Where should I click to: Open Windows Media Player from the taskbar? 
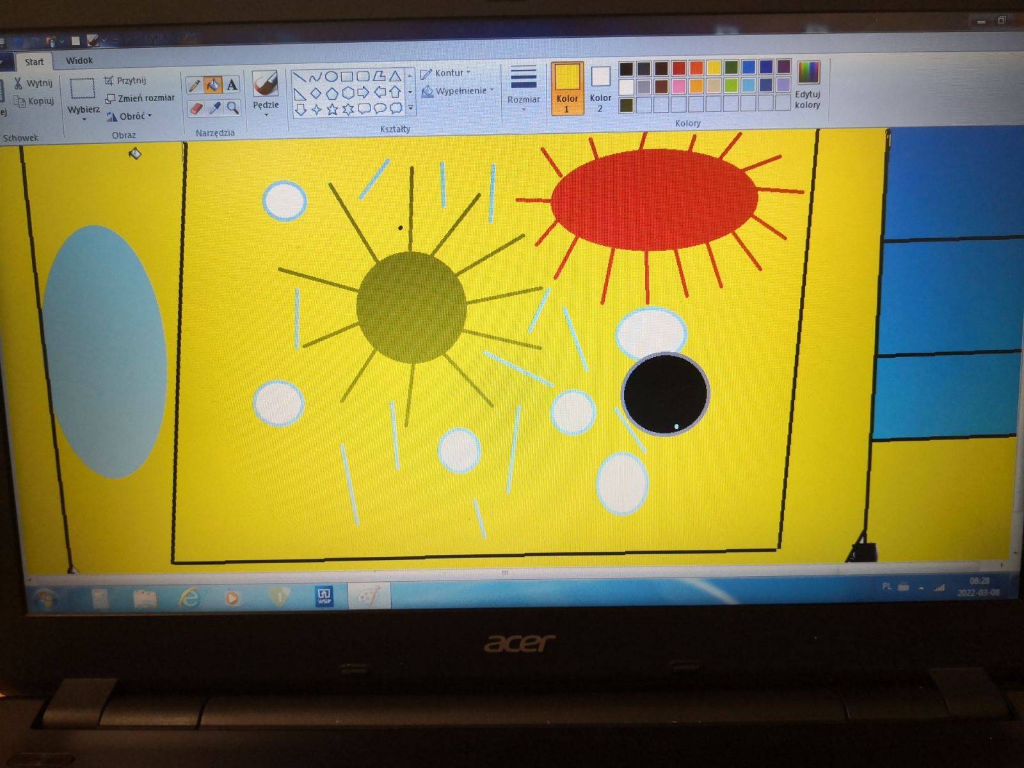point(232,598)
